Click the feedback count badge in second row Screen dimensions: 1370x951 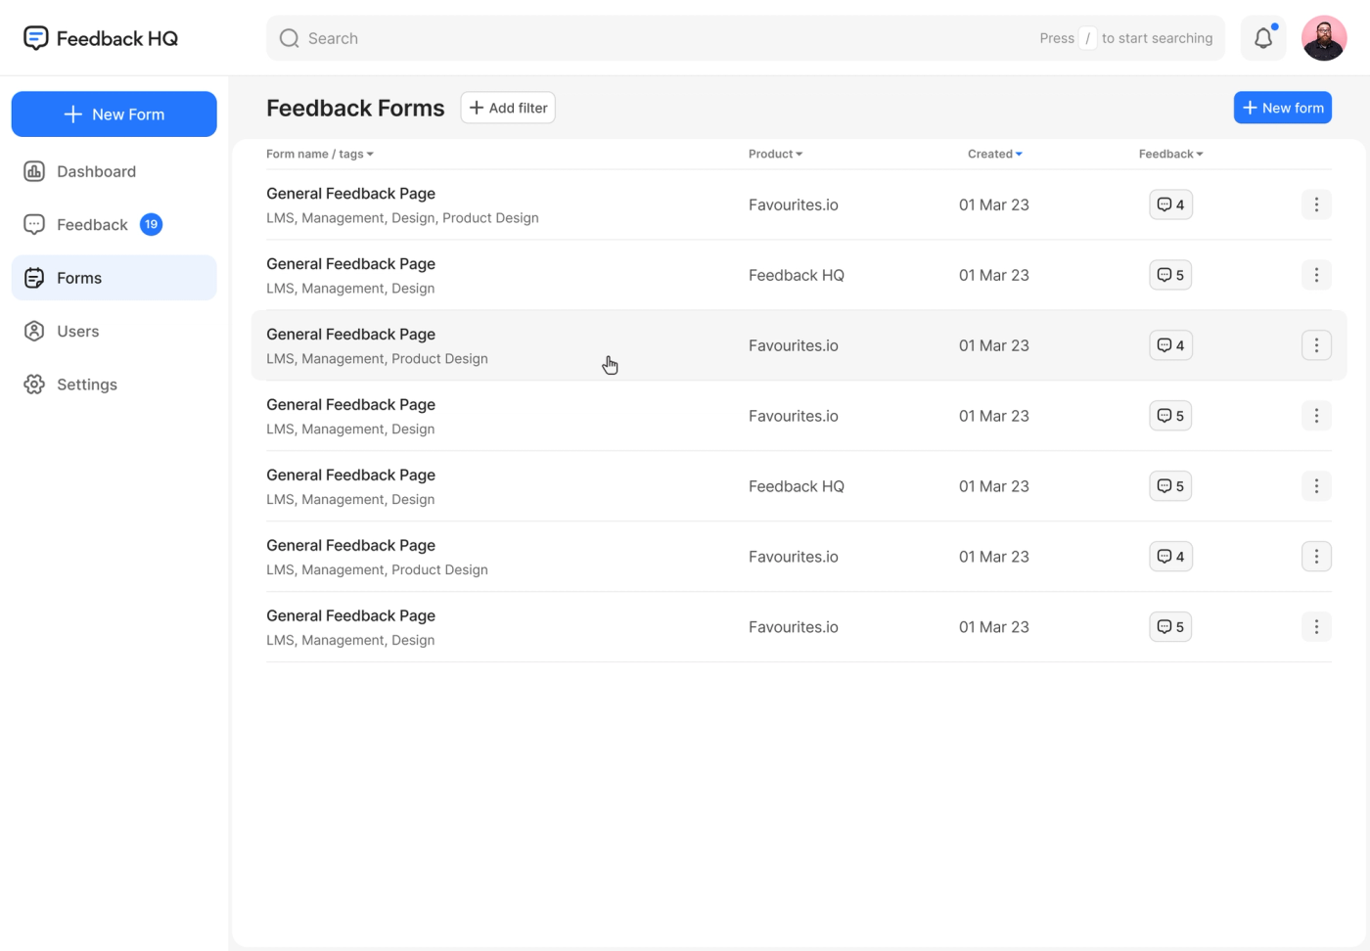[x=1170, y=275]
